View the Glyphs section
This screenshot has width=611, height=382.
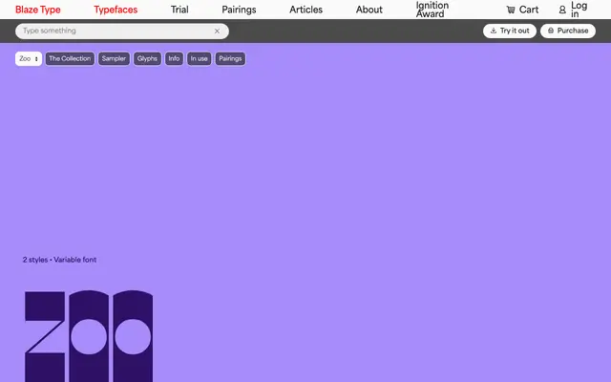point(147,59)
